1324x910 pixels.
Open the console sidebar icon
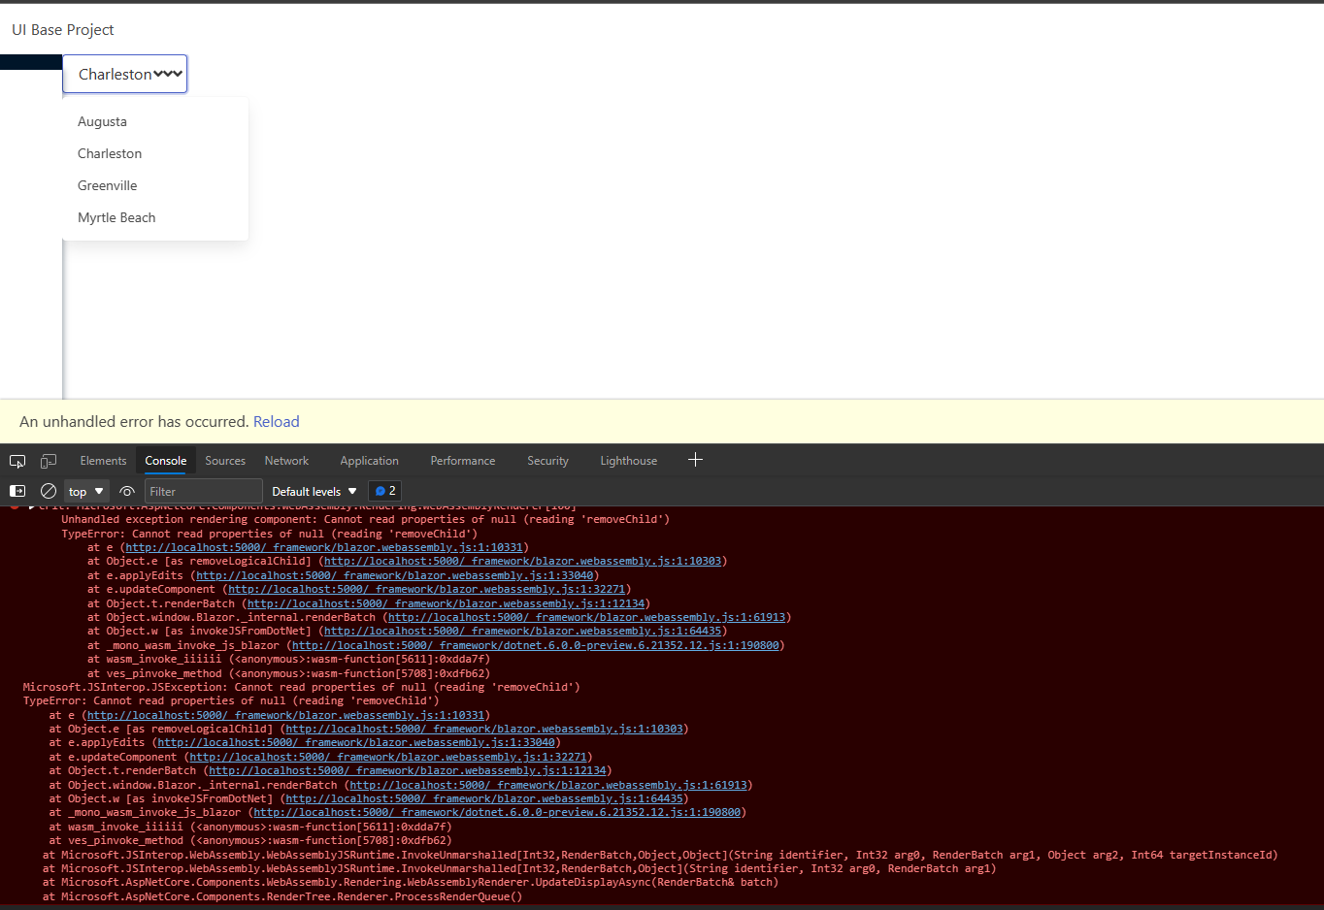click(17, 491)
